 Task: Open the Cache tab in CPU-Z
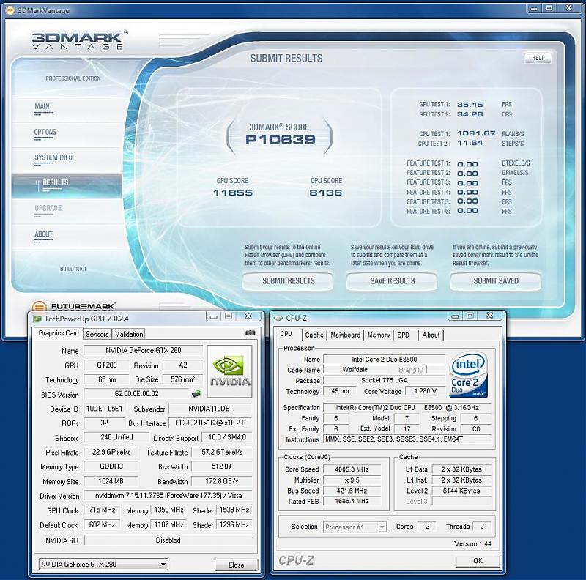pos(314,335)
